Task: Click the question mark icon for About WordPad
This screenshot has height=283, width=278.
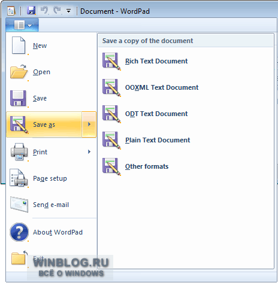Action: (19, 232)
